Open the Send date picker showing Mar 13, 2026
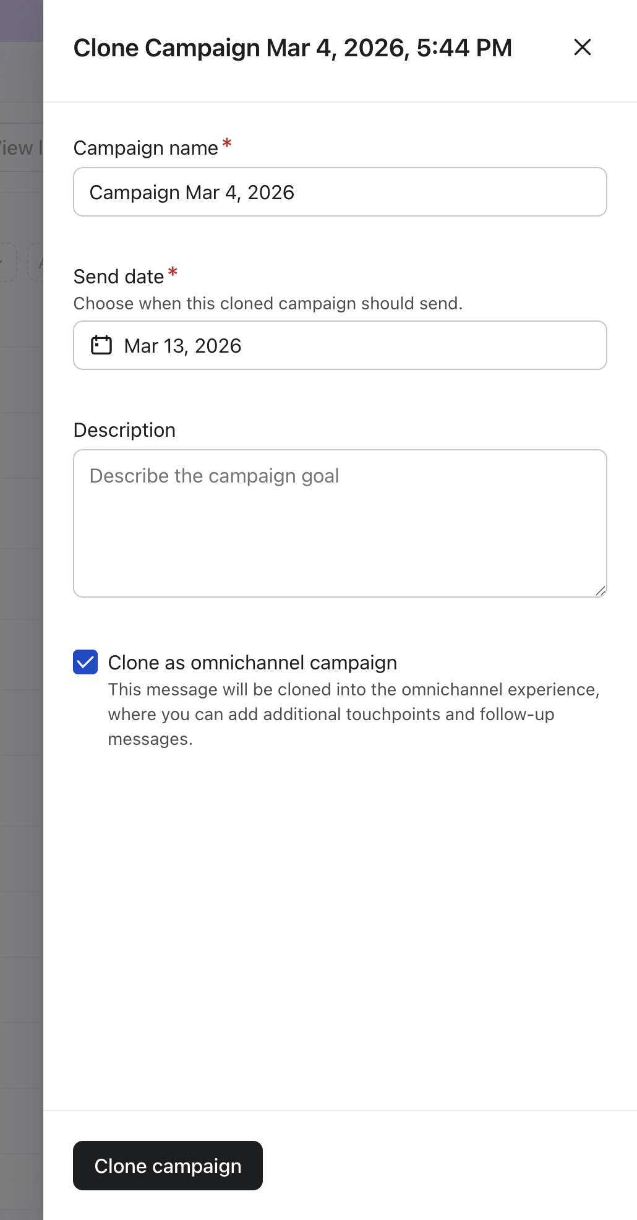The width and height of the screenshot is (637, 1220). pos(340,345)
